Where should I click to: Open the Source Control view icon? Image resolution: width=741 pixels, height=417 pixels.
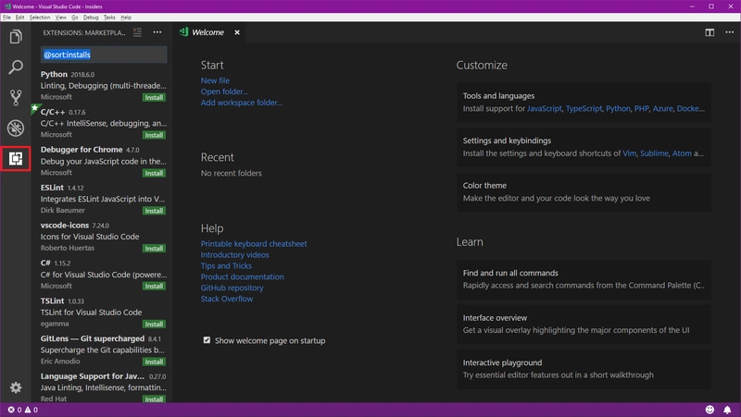point(16,97)
